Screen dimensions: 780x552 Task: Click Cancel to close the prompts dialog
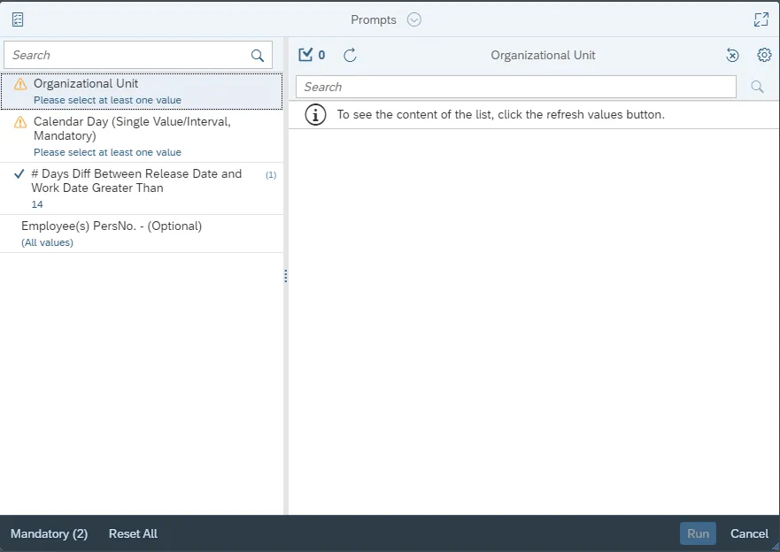point(749,533)
